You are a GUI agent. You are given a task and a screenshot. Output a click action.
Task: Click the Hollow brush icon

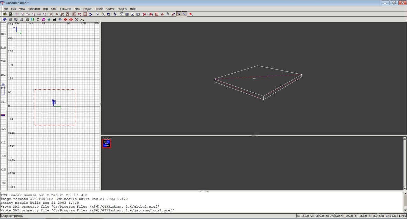click(x=85, y=14)
